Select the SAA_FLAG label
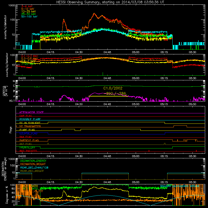Image resolution: width=208 pixels, height=208 pixels. click(25, 137)
